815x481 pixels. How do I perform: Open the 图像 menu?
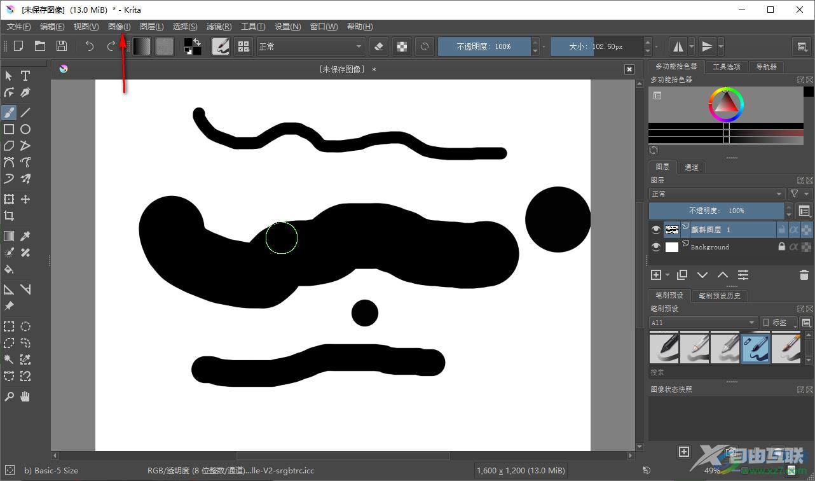tap(120, 26)
